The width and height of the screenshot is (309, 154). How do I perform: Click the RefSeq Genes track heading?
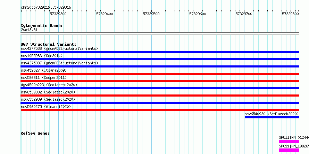(x=35, y=133)
